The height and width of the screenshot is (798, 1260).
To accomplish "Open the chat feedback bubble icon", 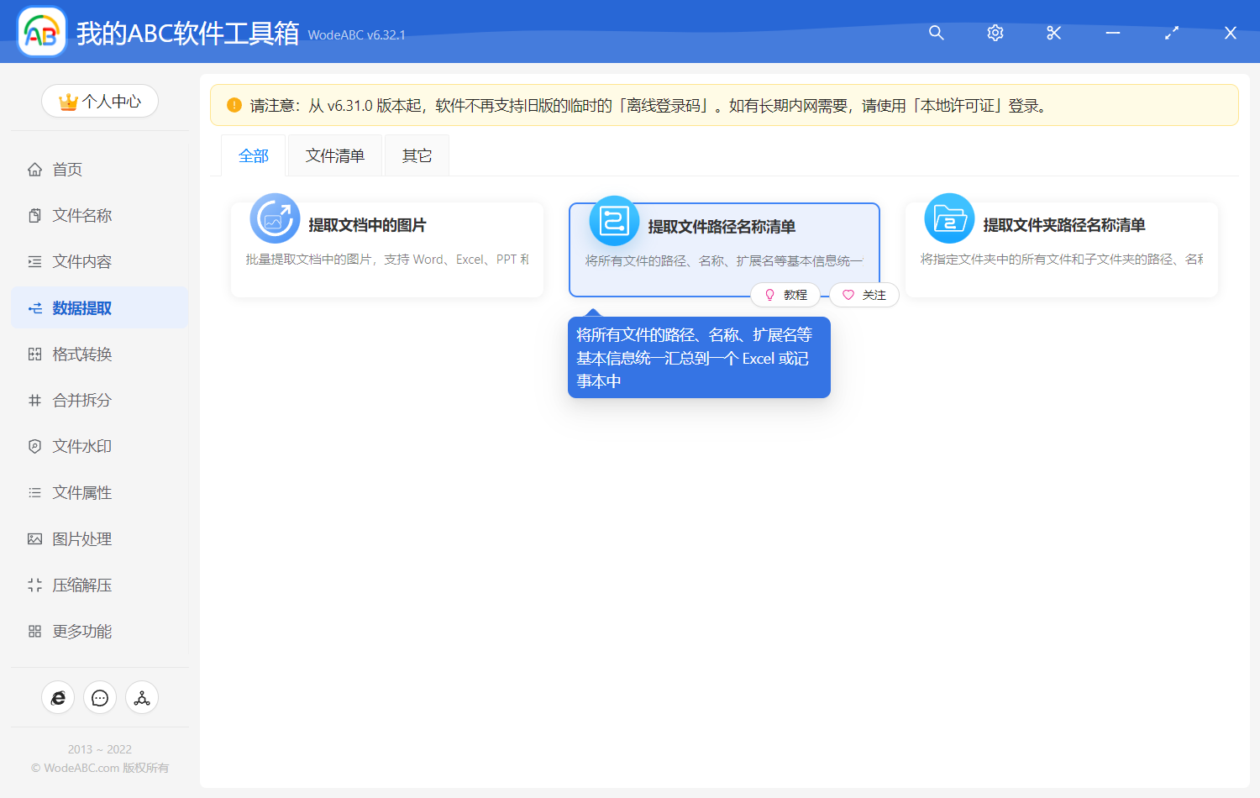I will click(x=100, y=697).
